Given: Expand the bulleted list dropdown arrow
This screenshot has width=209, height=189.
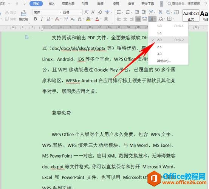Looking at the screenshot, I should pyautogui.click(x=122, y=12).
